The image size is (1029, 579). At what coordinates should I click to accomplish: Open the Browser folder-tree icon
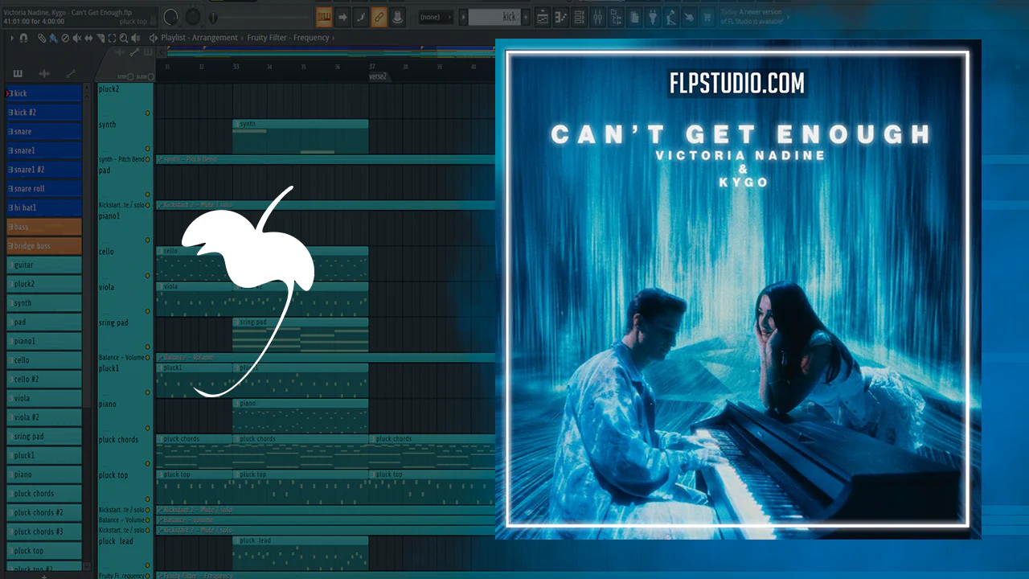pyautogui.click(x=617, y=17)
